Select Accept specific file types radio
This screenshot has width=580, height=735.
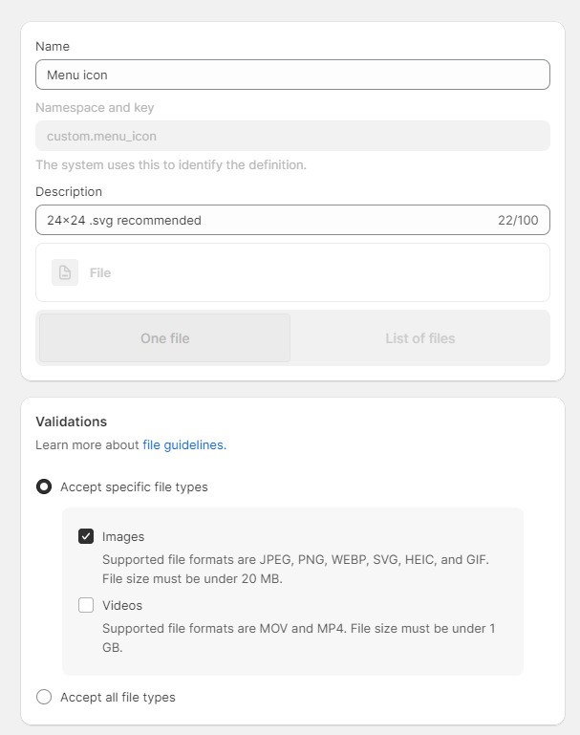tap(44, 486)
